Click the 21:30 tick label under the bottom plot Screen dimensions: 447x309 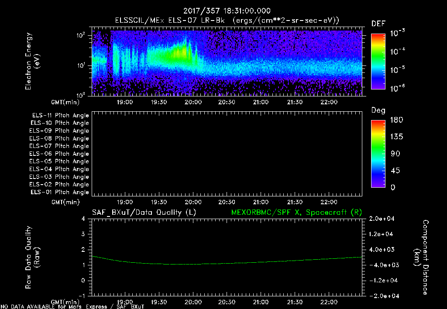pos(295,302)
